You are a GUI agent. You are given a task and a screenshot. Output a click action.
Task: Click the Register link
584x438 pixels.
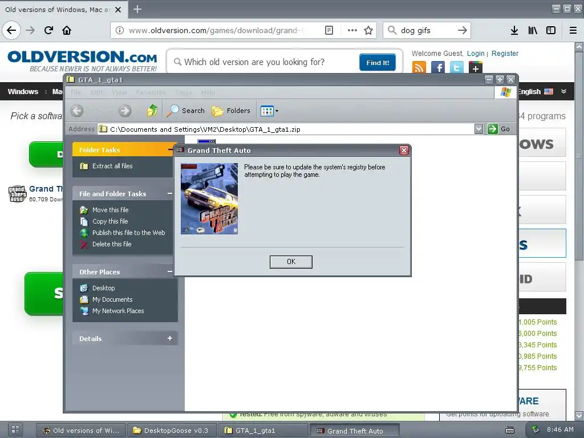(x=505, y=53)
